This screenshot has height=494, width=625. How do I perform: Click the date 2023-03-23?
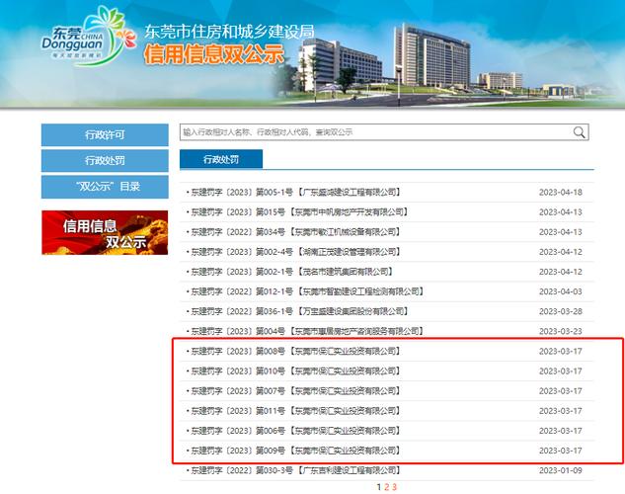[x=561, y=331]
